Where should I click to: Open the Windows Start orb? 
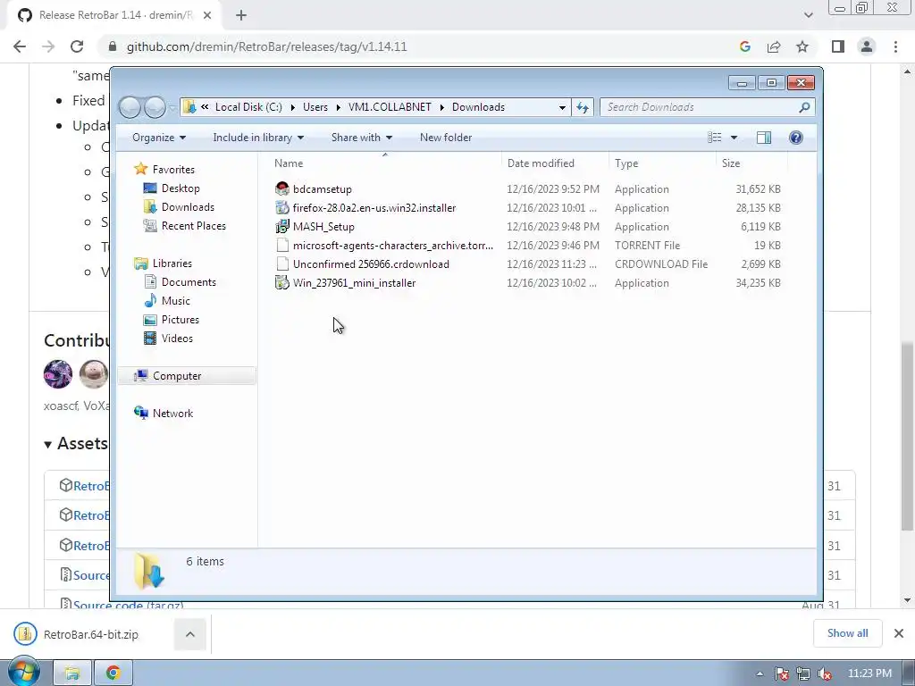pos(23,673)
